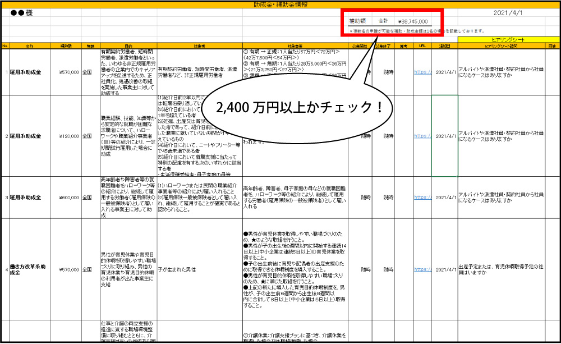The width and height of the screenshot is (561, 344).
Task: Click the 回答 column header
Action: 552,45
